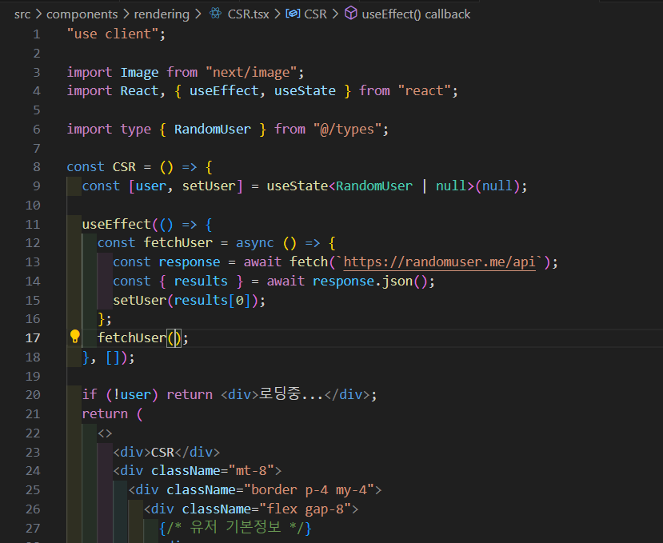Click user in the useState destructuring

[151, 186]
